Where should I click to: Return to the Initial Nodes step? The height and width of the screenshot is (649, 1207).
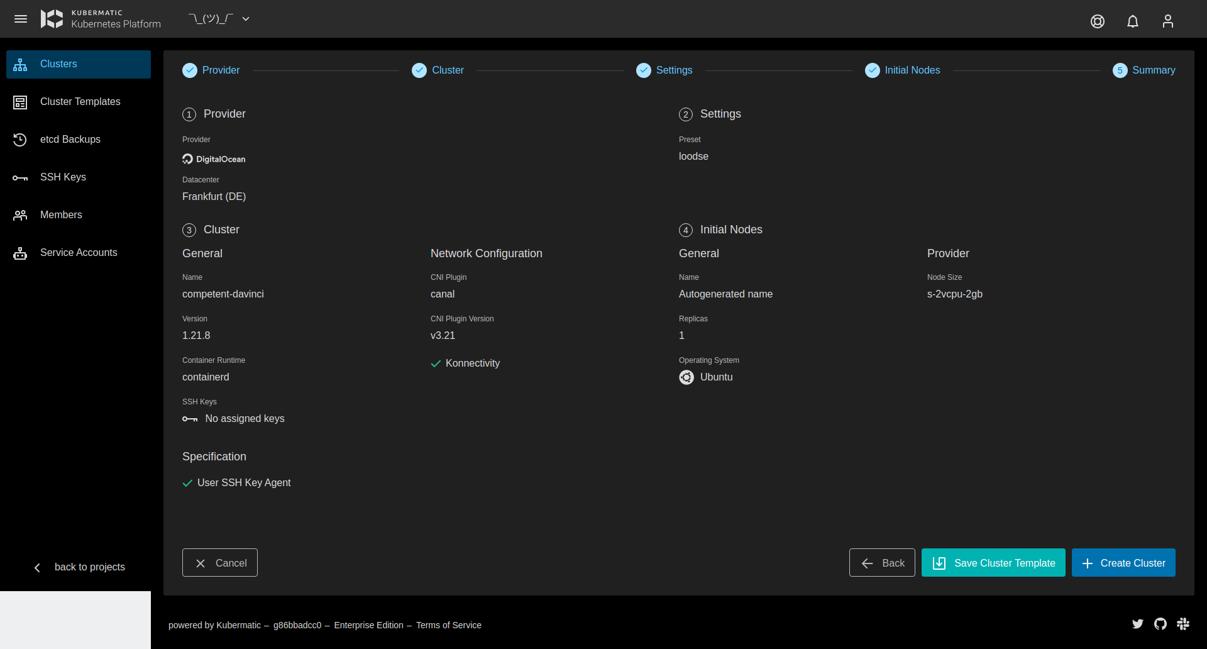coord(902,70)
